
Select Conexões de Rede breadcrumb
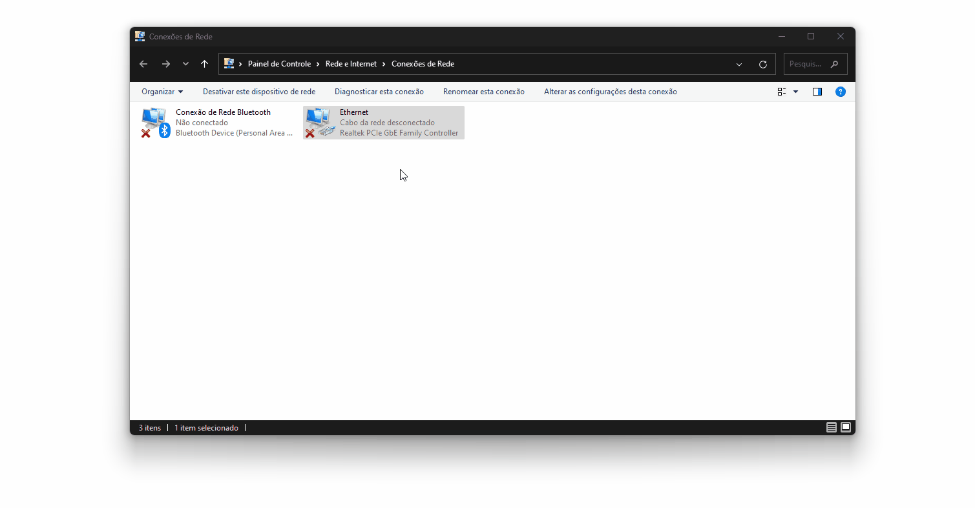[423, 64]
